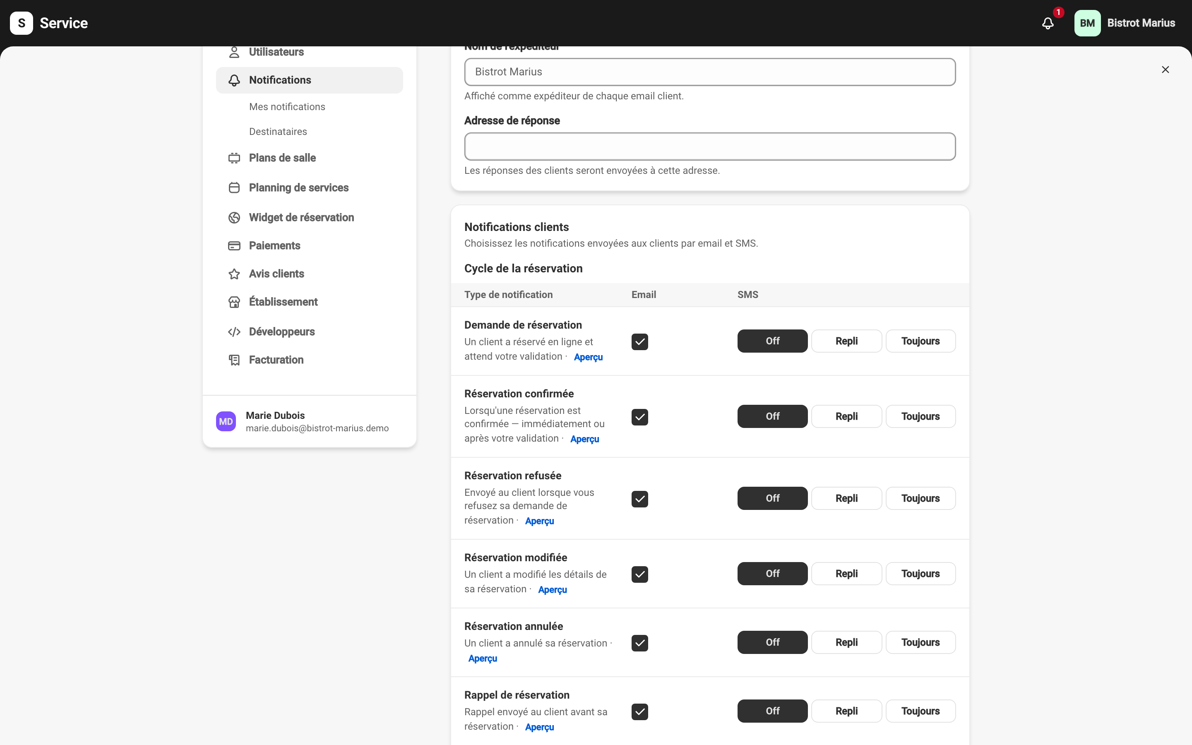Click the Bistrot Marius account name

tap(1141, 23)
